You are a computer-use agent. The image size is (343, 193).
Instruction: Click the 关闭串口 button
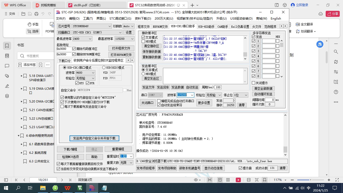pyautogui.click(x=147, y=103)
